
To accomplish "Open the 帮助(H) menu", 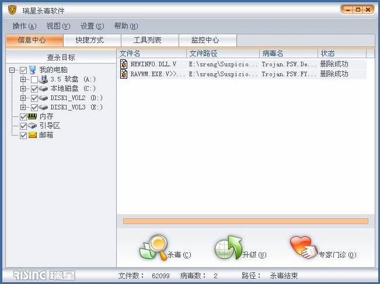I will (x=126, y=26).
